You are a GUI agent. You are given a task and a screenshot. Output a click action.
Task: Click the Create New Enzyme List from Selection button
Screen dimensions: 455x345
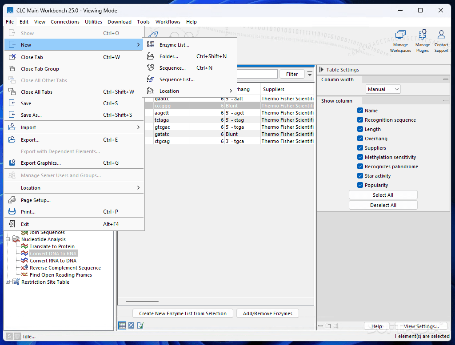point(183,313)
